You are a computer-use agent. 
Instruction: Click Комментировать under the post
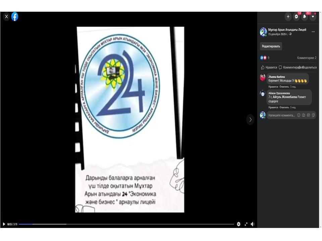(x=290, y=67)
